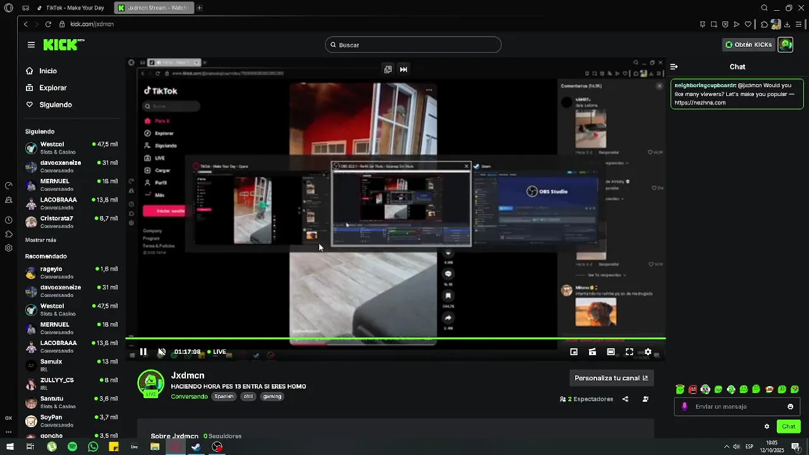Open mini player mode icon
Screen dimensions: 809x455
574,352
